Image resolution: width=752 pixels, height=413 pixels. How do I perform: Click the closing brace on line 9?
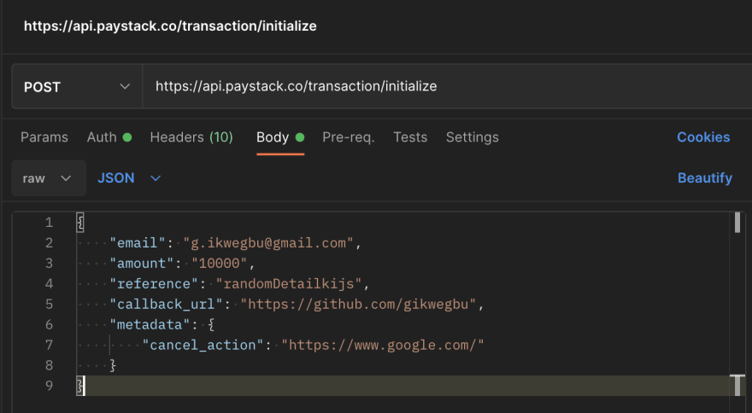click(x=80, y=386)
